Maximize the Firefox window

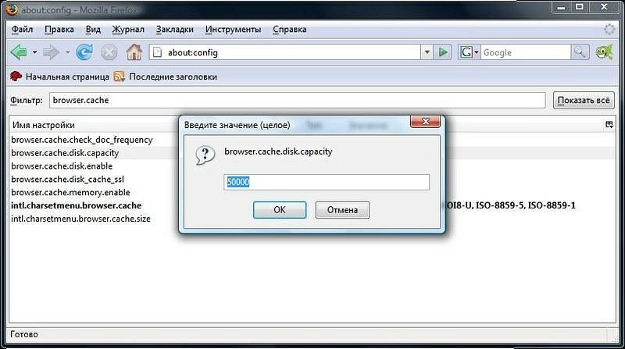click(580, 7)
